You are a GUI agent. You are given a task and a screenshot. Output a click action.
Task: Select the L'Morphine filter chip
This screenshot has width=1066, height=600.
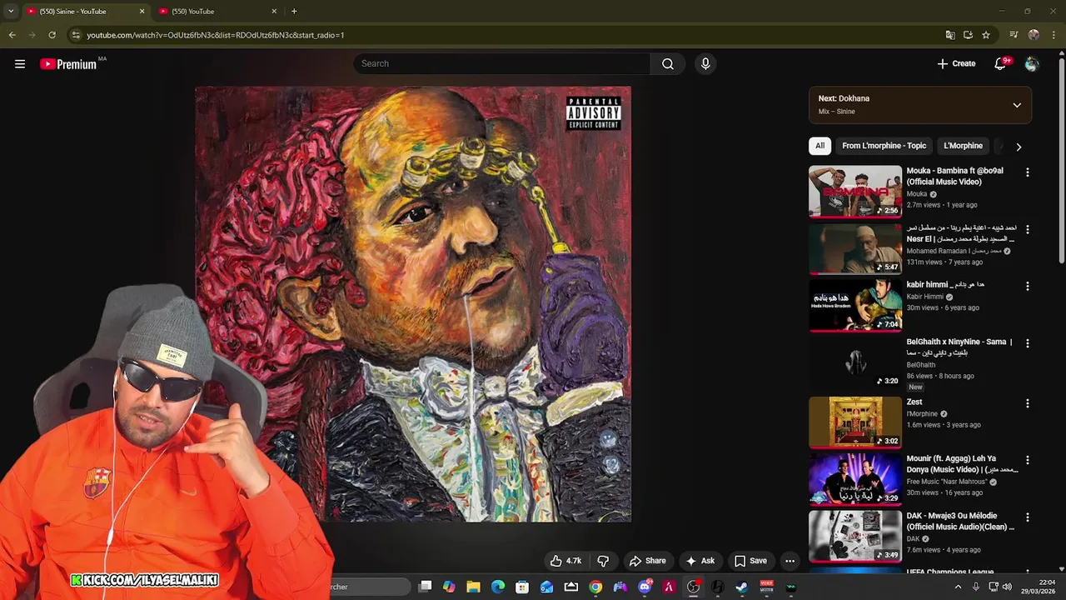click(x=963, y=146)
